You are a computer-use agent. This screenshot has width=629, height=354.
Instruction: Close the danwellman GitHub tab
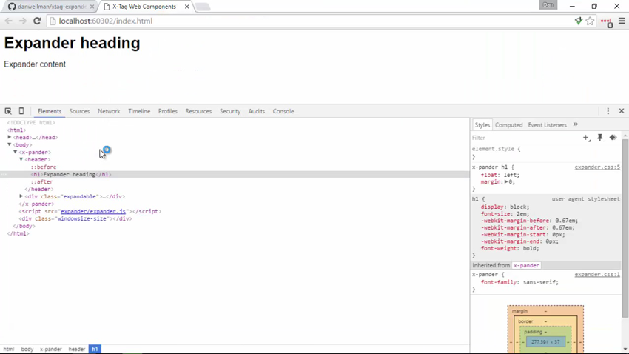point(92,7)
